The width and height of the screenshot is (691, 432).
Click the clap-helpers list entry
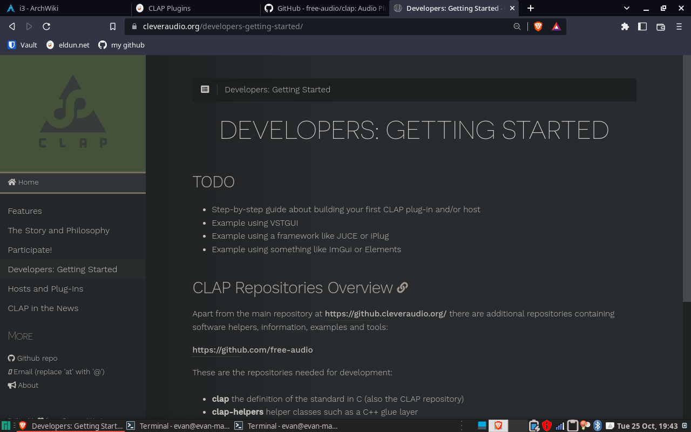[315, 412]
